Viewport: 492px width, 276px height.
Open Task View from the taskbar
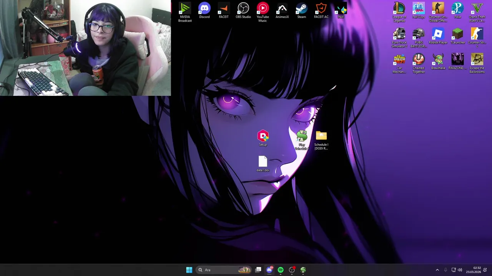(258, 270)
